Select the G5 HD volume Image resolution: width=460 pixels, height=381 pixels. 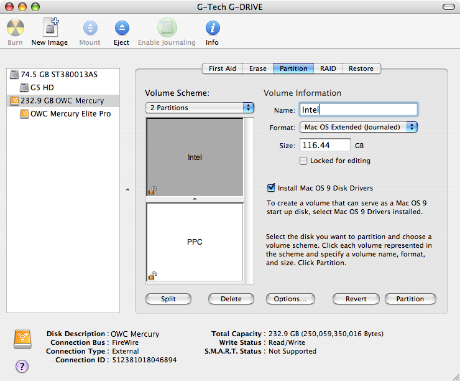tap(63, 88)
